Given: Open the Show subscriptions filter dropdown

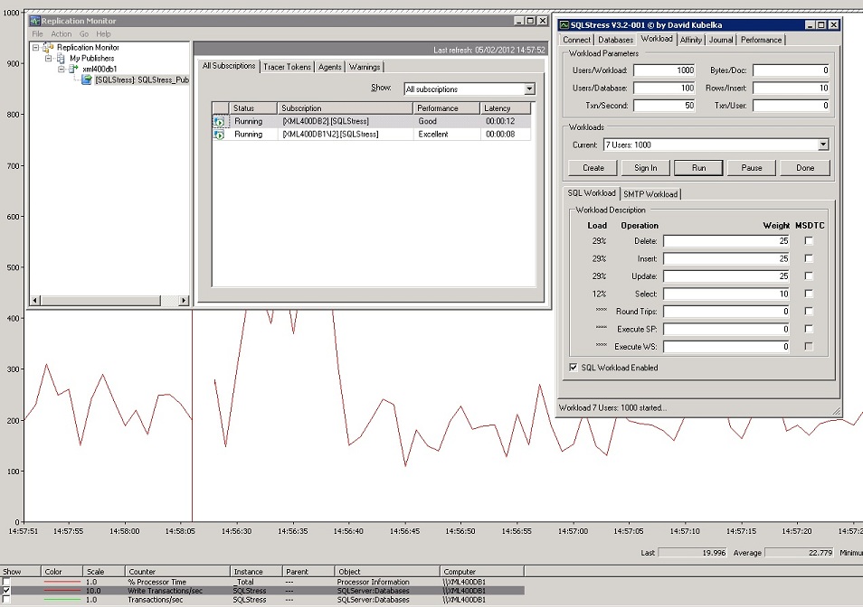Looking at the screenshot, I should (529, 89).
